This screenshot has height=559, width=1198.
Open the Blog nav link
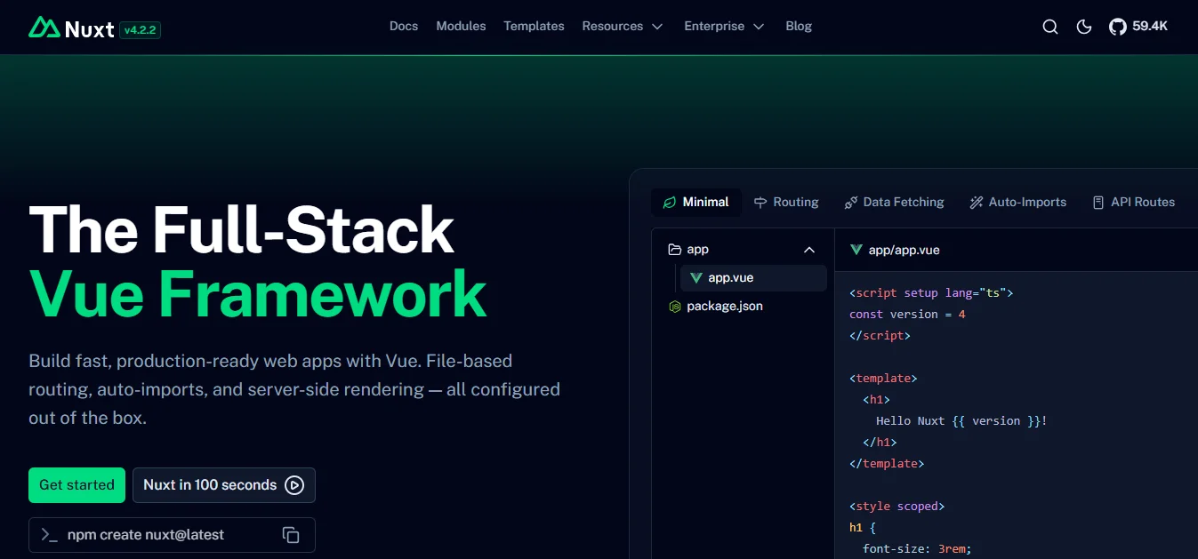[x=799, y=27]
